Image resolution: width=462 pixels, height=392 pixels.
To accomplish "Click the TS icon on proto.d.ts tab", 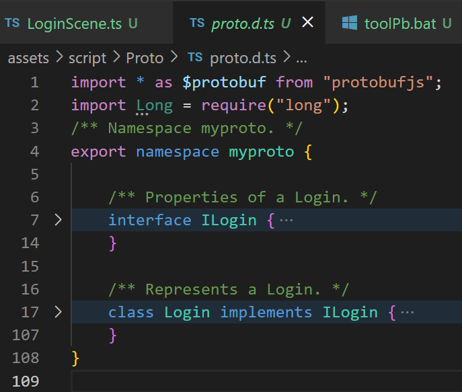I will (197, 23).
